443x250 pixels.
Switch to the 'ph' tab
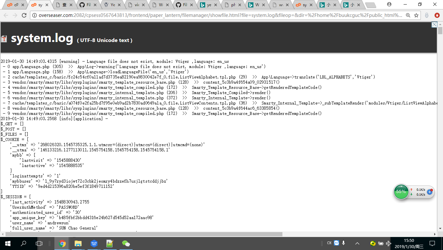pyautogui.click(x=233, y=5)
